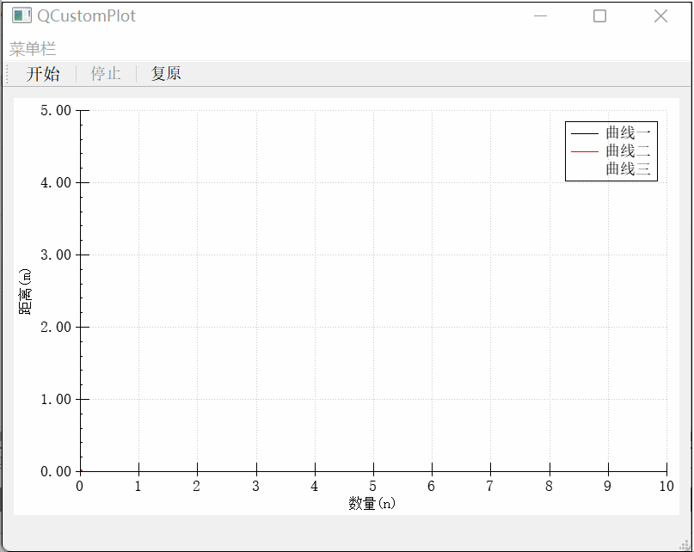
Task: Click the red line sample of 曲线二
Action: (585, 152)
